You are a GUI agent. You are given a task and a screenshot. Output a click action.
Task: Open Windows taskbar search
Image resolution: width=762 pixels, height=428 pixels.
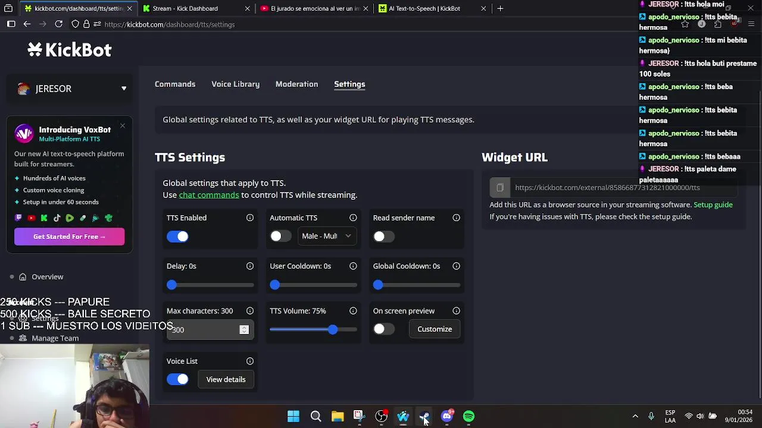point(316,417)
